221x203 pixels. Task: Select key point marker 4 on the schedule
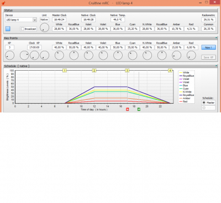[170, 71]
